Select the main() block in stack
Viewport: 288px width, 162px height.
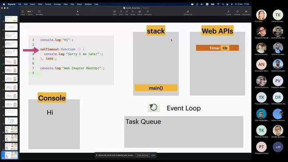coord(156,88)
